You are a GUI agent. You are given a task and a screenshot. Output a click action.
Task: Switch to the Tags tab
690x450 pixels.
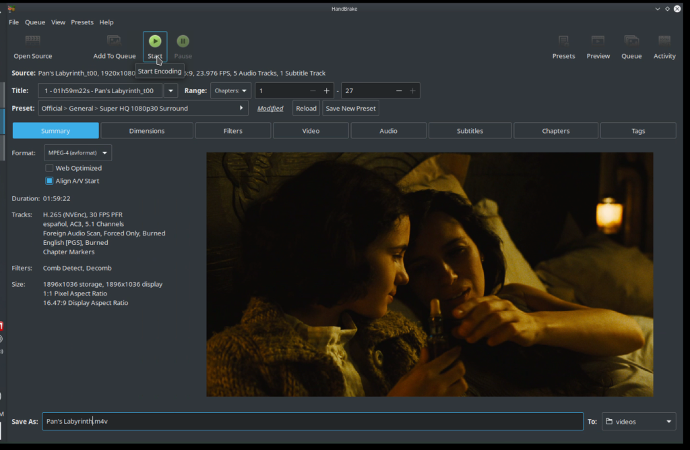pos(638,131)
